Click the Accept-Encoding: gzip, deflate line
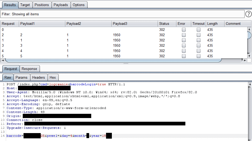 tap(38, 104)
